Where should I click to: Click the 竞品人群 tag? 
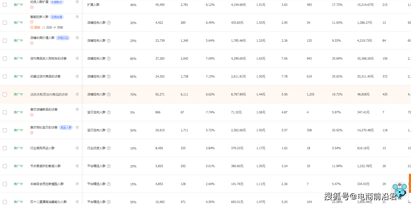(x=66, y=127)
